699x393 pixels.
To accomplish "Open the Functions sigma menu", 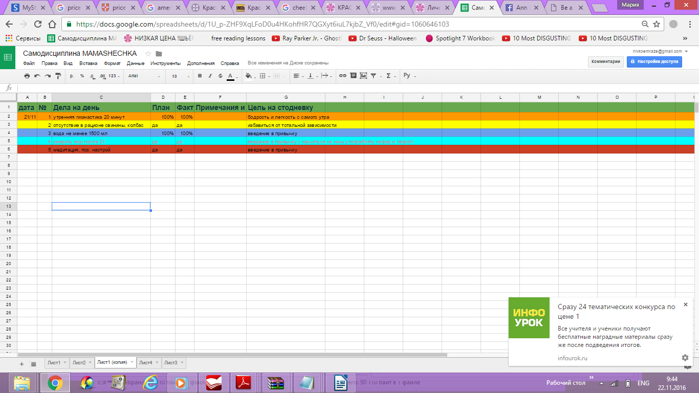I will 390,76.
